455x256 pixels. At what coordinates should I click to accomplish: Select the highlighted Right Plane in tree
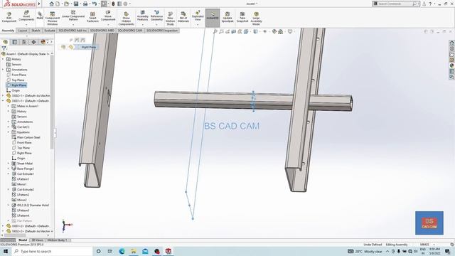(x=16, y=85)
